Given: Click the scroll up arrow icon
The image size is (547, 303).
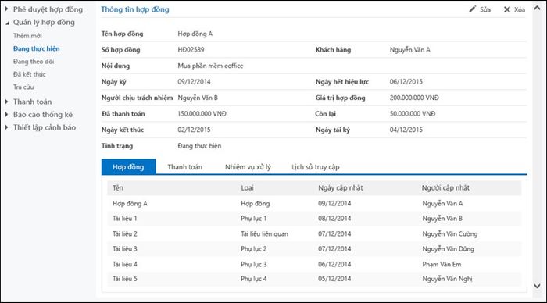Looking at the screenshot, I should tap(538, 8).
